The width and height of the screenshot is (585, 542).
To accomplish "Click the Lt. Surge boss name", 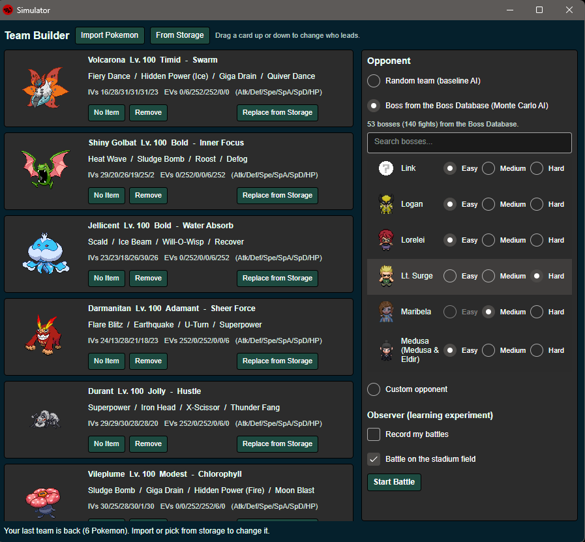I will coord(417,276).
